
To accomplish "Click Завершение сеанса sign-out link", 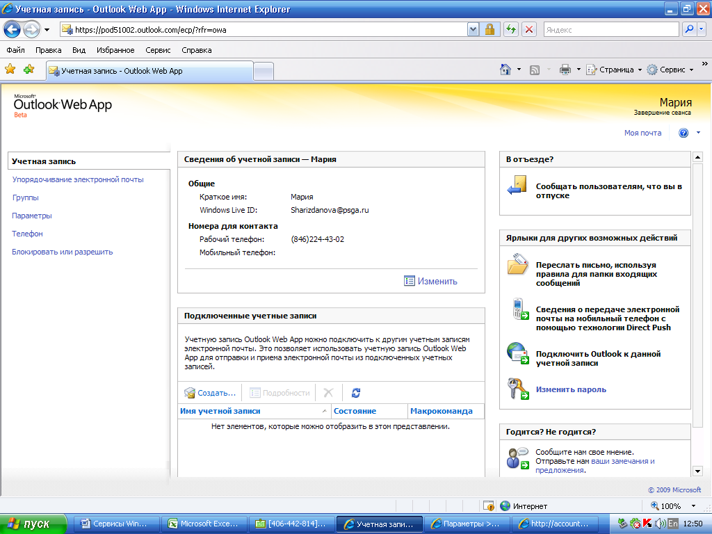I will (x=663, y=113).
